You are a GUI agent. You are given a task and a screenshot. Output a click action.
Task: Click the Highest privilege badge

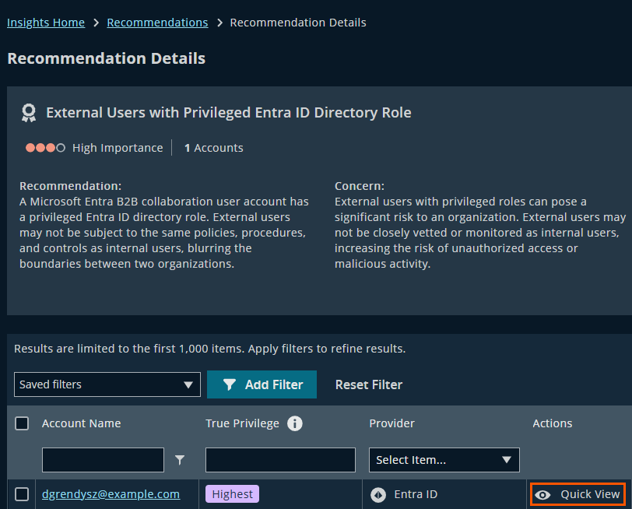pyautogui.click(x=232, y=494)
